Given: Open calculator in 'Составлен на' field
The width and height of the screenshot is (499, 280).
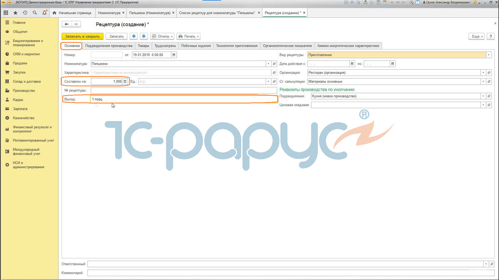Looking at the screenshot, I should coord(125,82).
